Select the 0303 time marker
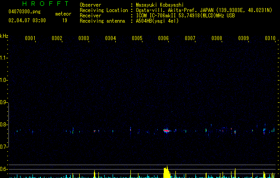Screen dimensions: 280x178 pos(84,38)
